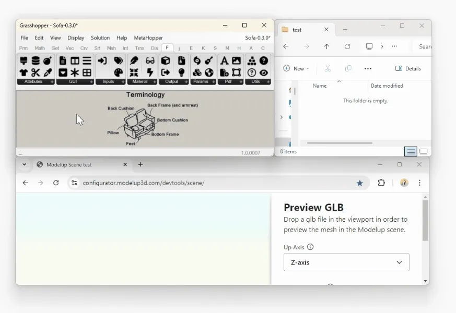Click the browser address bar URL
The height and width of the screenshot is (313, 456).
[144, 183]
